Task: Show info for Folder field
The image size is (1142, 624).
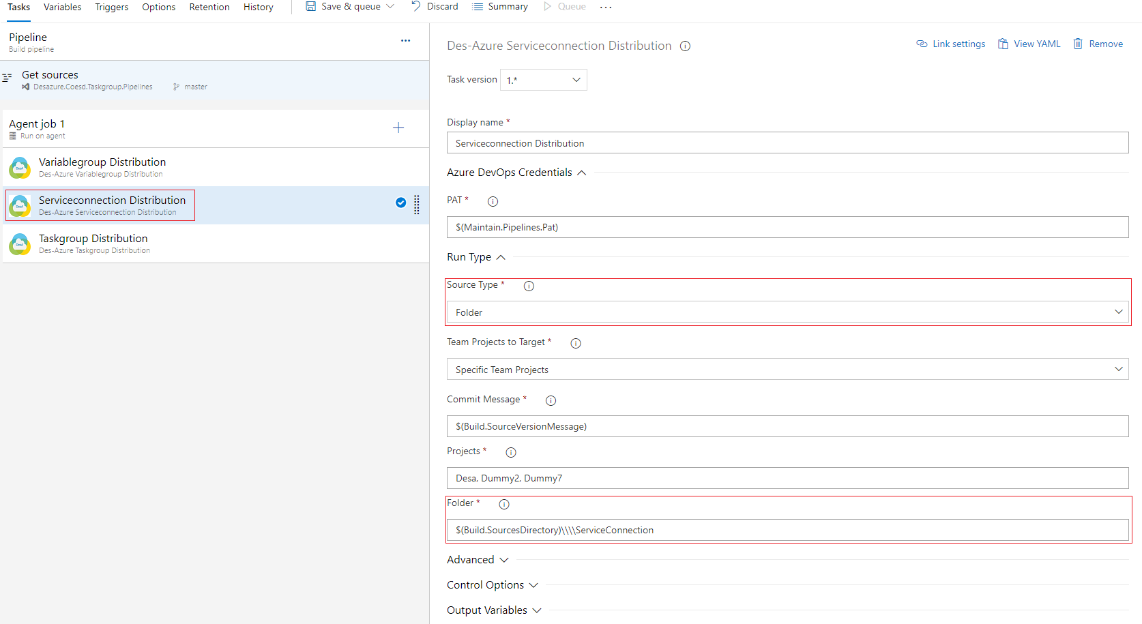Action: pyautogui.click(x=504, y=504)
